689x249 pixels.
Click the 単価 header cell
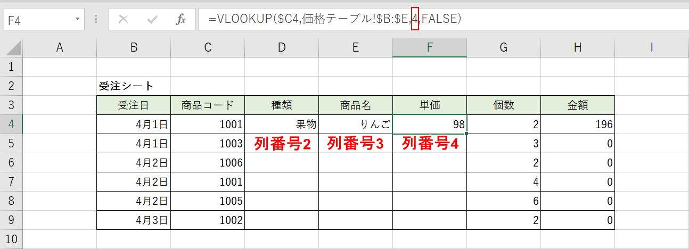pyautogui.click(x=430, y=105)
